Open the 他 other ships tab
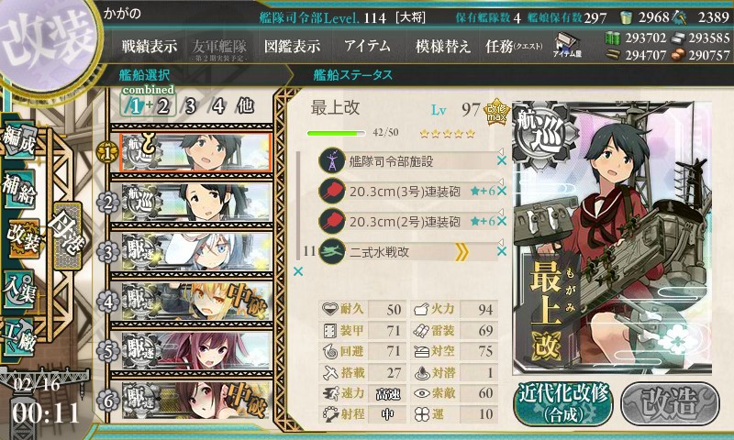 tap(245, 105)
